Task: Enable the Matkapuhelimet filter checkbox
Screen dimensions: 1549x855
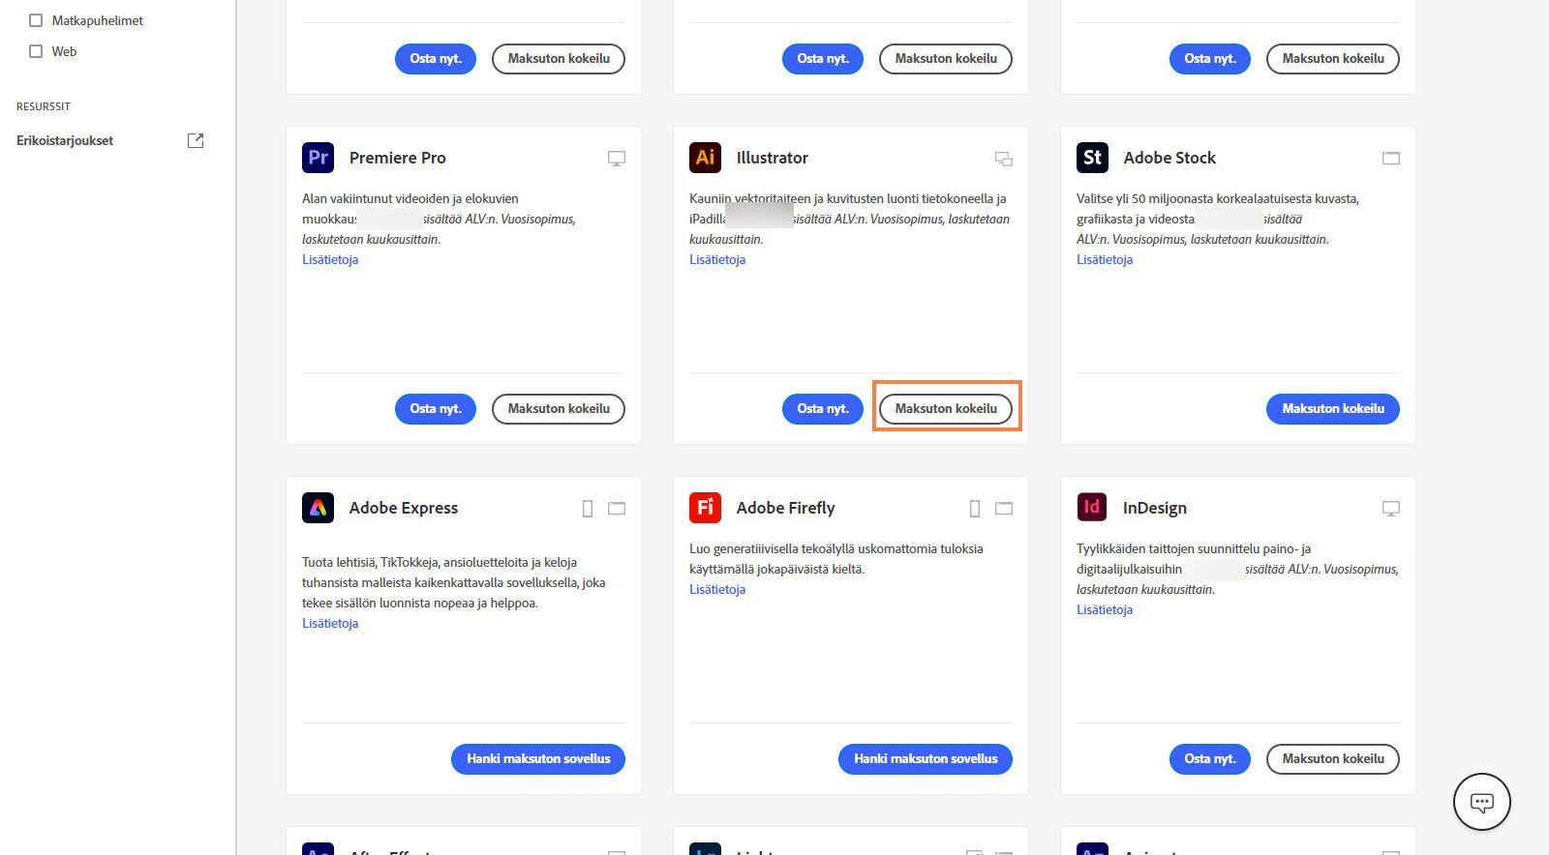Action: coord(36,20)
